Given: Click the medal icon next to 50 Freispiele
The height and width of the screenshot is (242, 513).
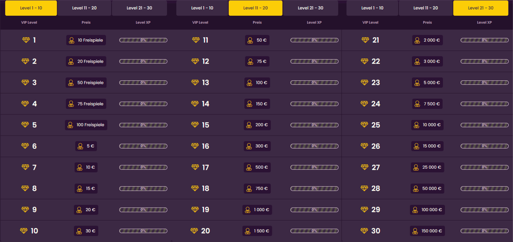Looking at the screenshot, I should click(71, 83).
